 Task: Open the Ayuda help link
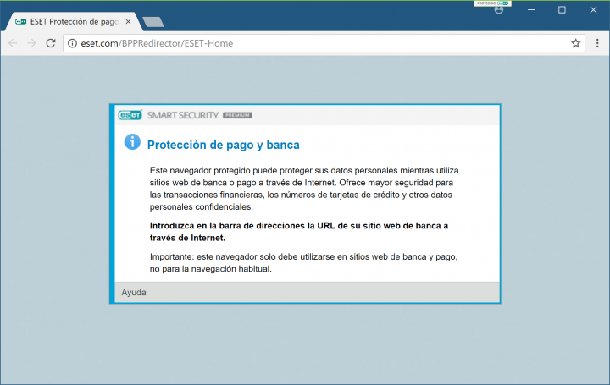[x=134, y=293]
